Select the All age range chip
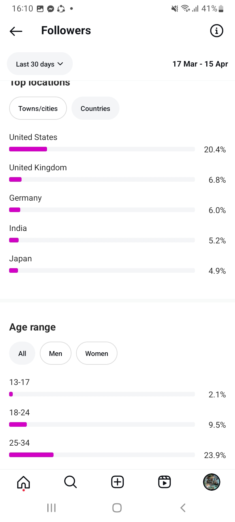The height and width of the screenshot is (522, 235). (22, 353)
